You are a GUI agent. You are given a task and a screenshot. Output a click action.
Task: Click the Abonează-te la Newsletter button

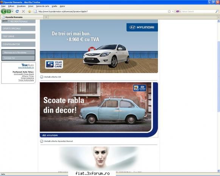[x=19, y=53]
